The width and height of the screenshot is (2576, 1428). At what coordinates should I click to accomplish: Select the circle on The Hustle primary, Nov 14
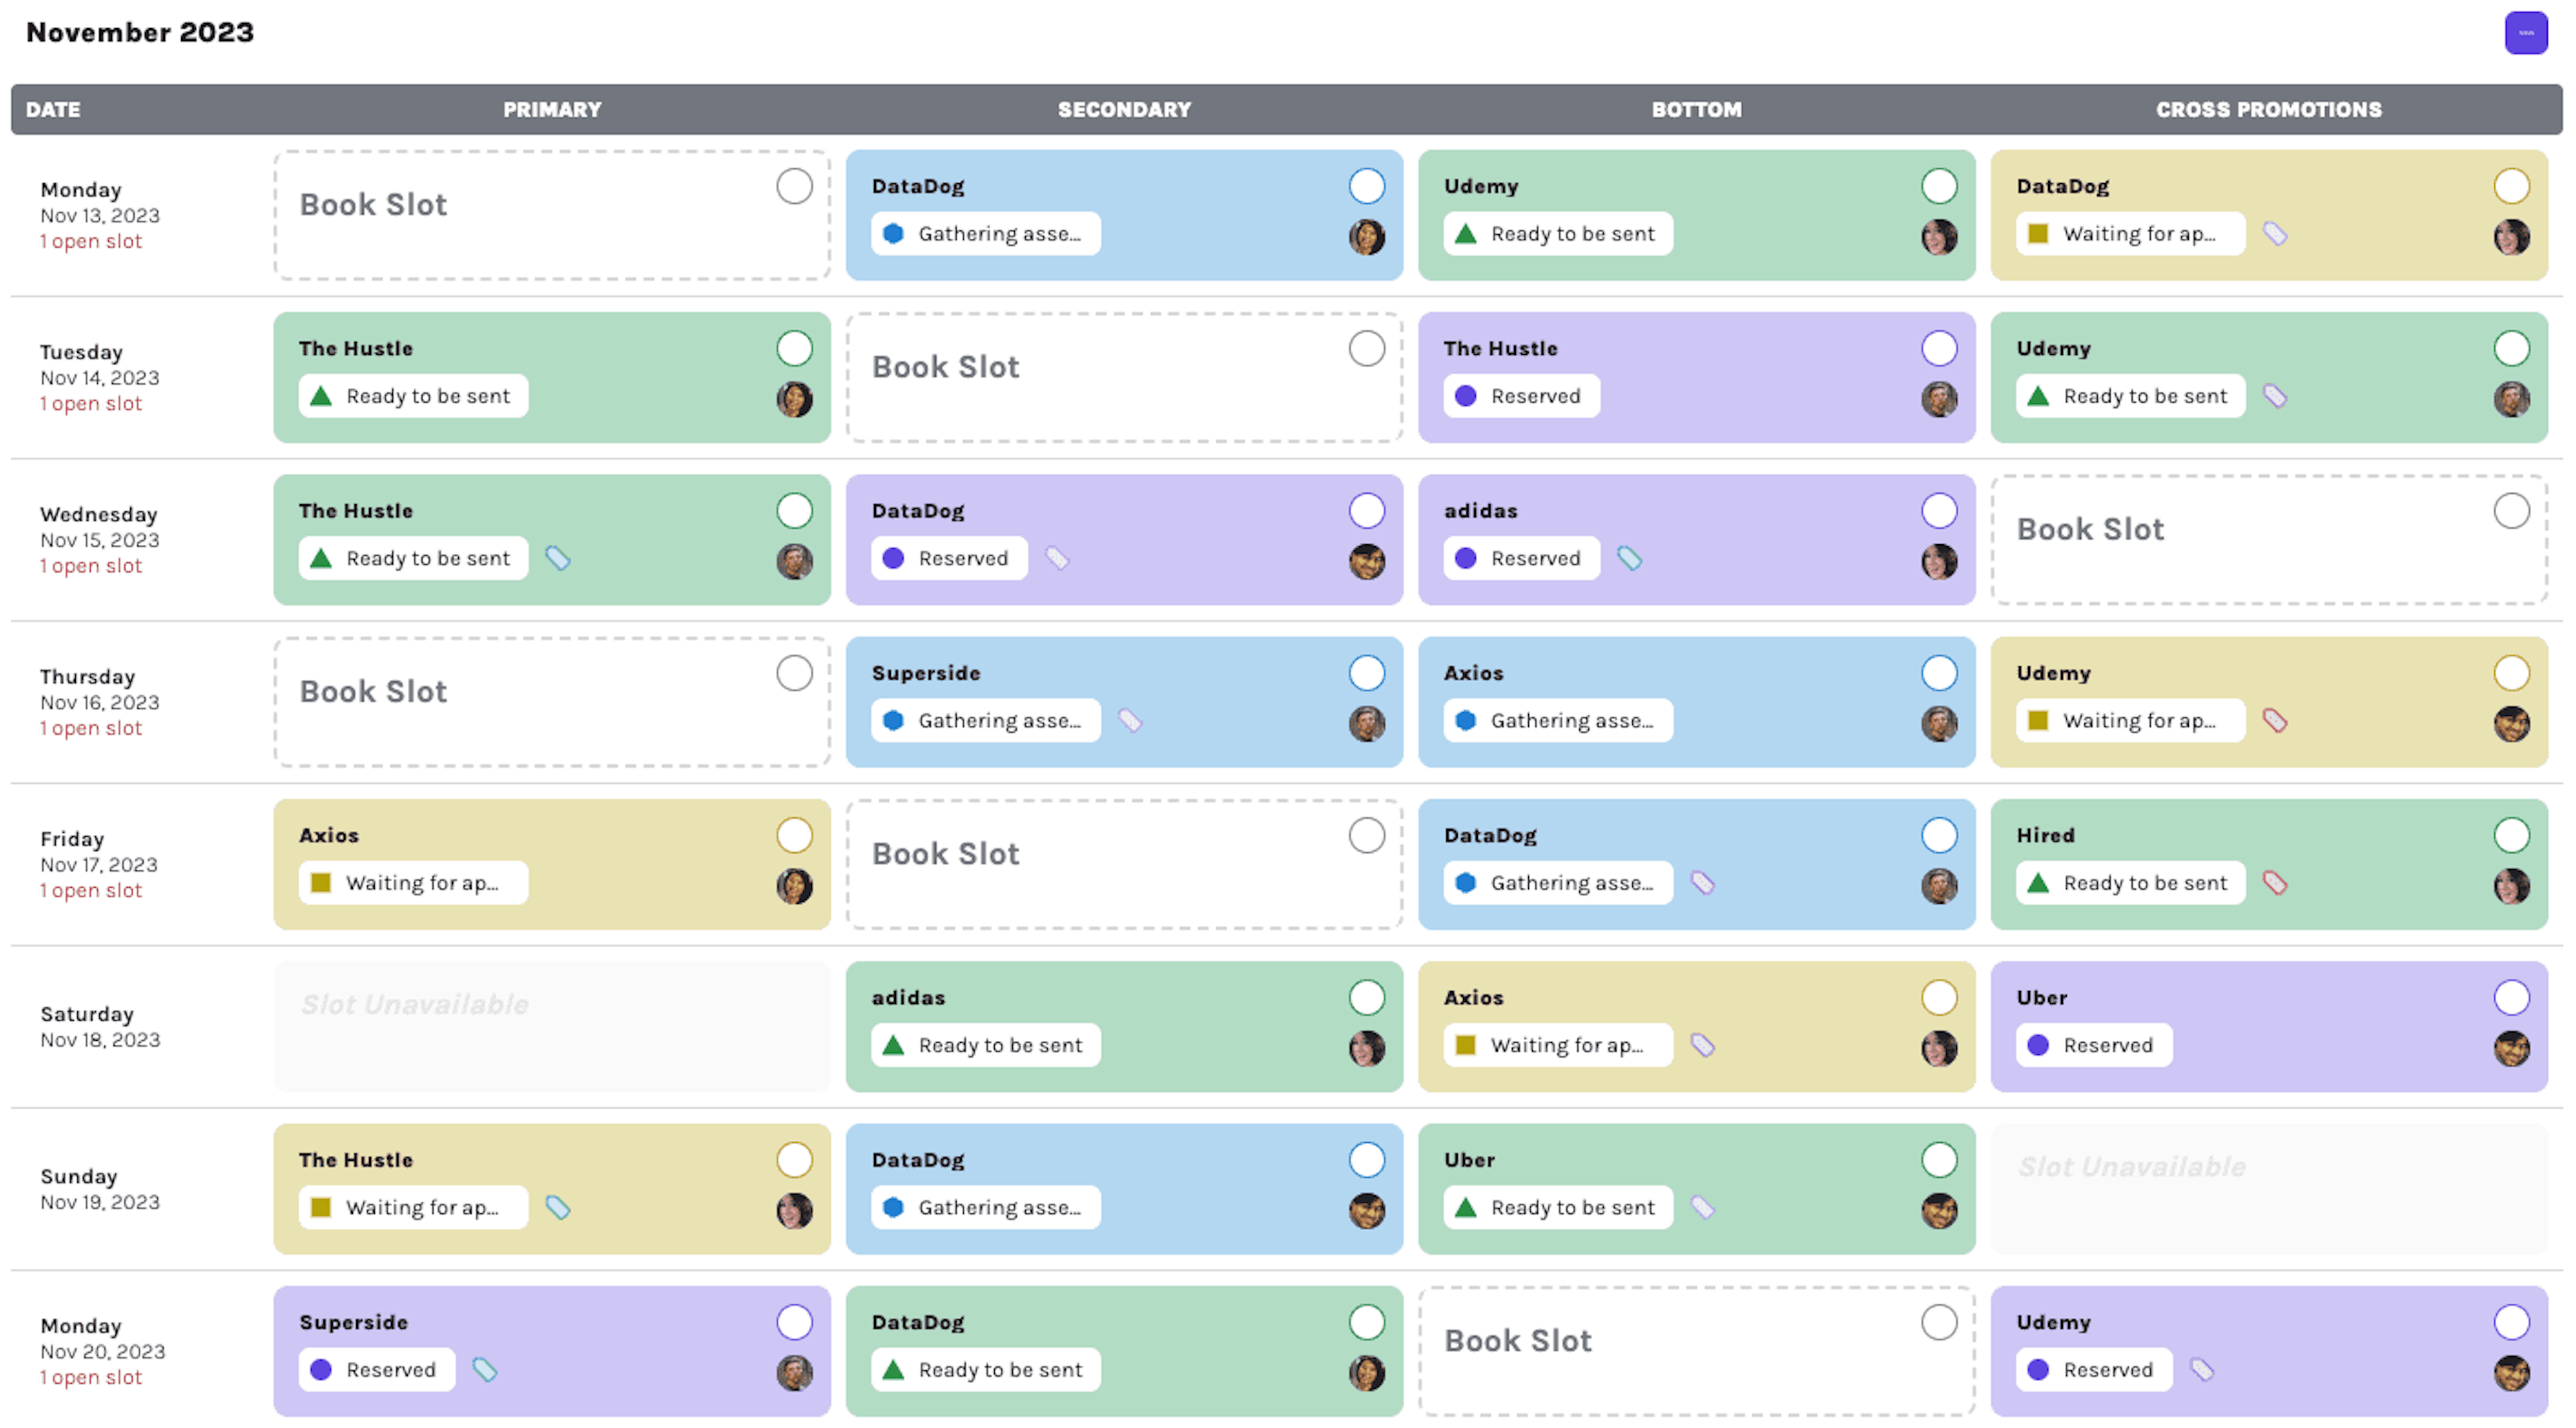pyautogui.click(x=794, y=348)
